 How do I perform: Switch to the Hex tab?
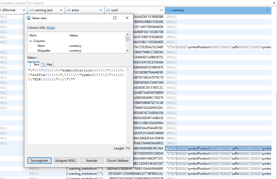(47, 64)
